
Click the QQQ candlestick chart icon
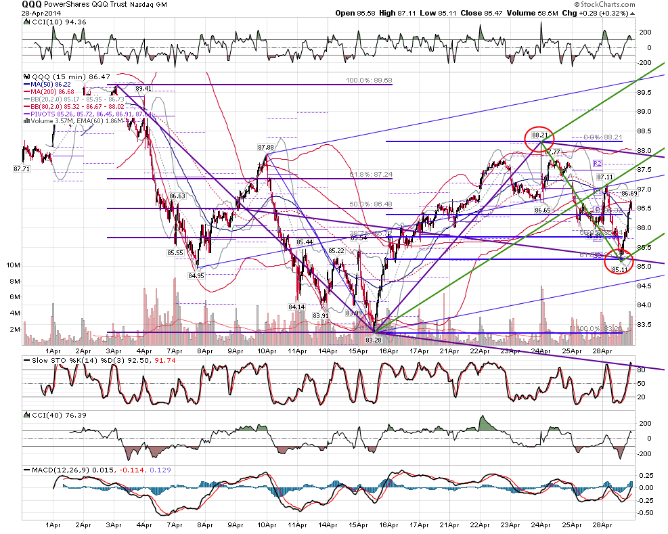[x=27, y=77]
